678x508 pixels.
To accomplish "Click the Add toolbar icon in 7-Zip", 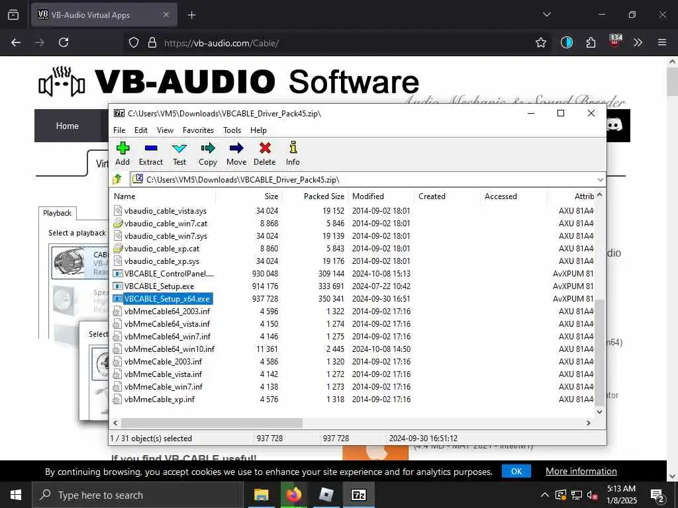I will click(x=122, y=153).
